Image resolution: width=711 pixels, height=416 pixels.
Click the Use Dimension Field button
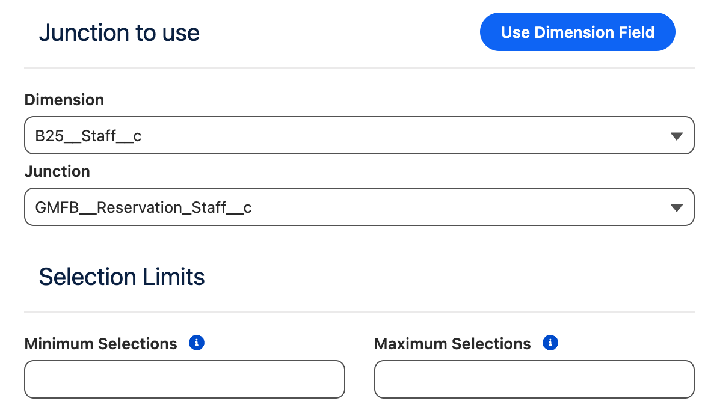(x=577, y=32)
